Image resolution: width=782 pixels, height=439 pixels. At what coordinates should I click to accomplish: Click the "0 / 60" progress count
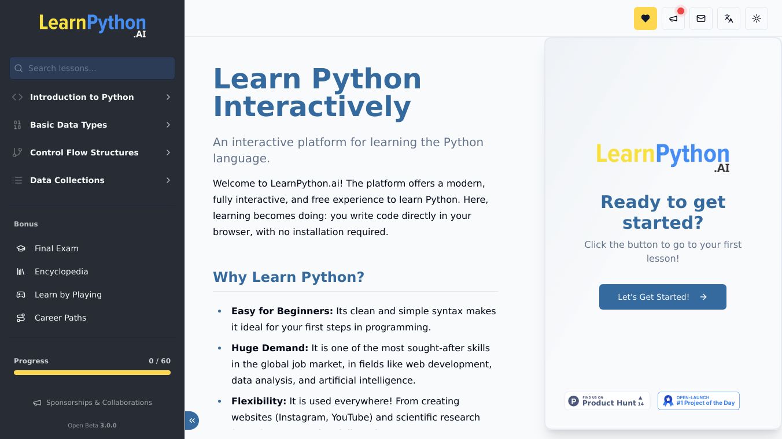click(x=160, y=361)
